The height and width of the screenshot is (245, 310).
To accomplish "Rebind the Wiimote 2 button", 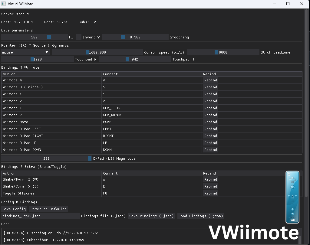I will [211, 101].
